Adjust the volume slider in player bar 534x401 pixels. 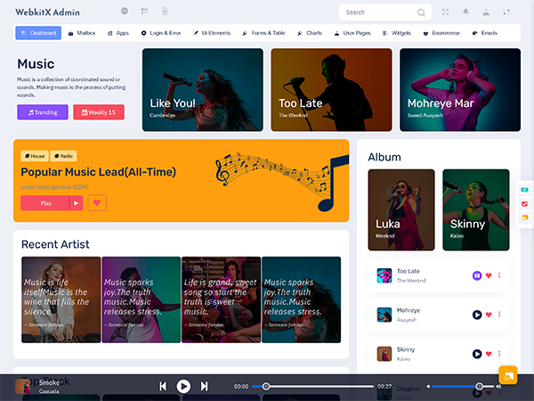[x=479, y=386]
